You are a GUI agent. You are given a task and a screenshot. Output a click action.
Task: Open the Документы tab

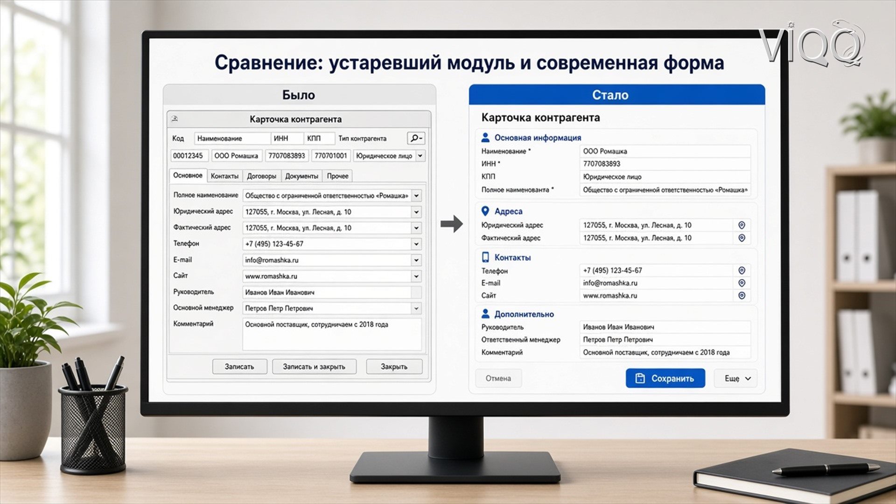(301, 176)
